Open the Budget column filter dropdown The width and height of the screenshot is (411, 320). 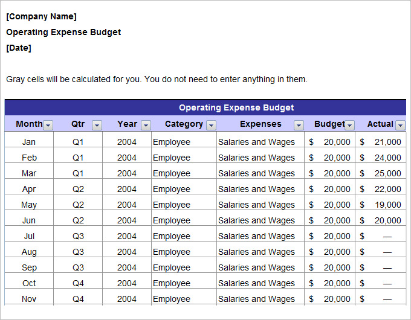[x=349, y=125]
